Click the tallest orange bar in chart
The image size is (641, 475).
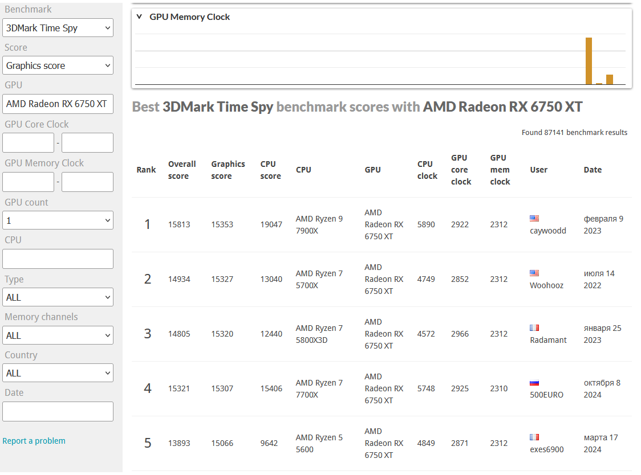click(589, 61)
